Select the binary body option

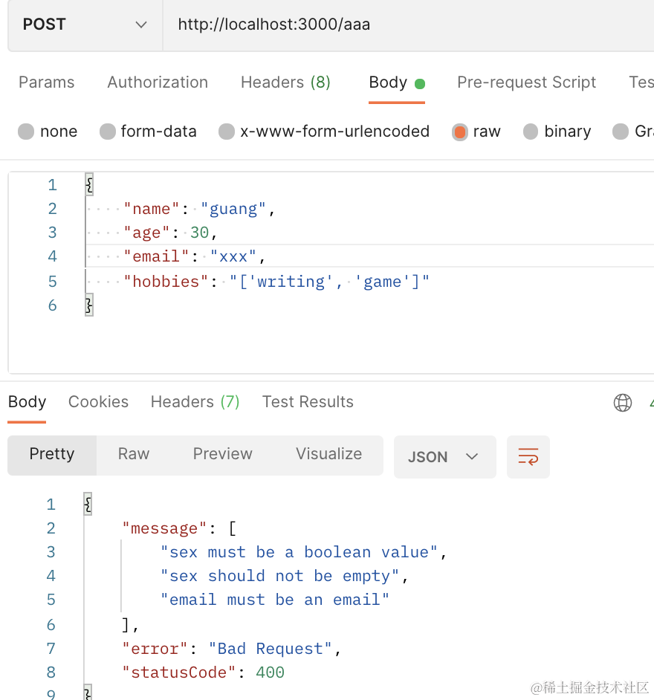(x=531, y=132)
